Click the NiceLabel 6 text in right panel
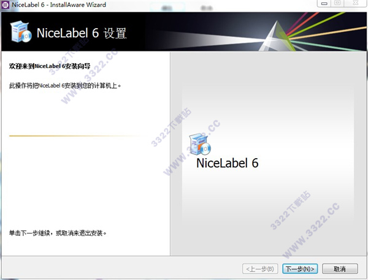Viewport: 368px width, 280px height. [x=227, y=163]
